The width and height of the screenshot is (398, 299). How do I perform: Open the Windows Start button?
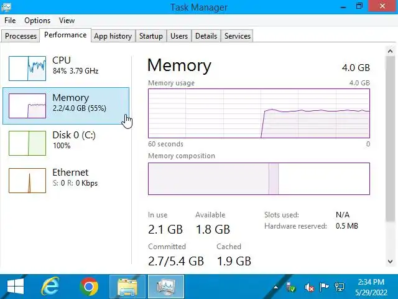15,287
